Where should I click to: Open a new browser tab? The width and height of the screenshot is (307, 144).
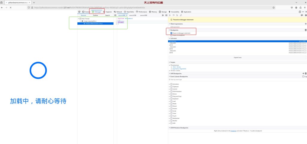pos(34,2)
